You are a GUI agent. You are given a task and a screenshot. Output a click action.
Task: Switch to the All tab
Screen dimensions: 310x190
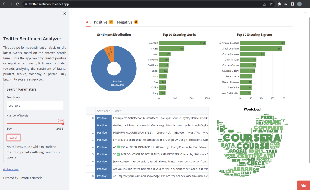[88, 22]
